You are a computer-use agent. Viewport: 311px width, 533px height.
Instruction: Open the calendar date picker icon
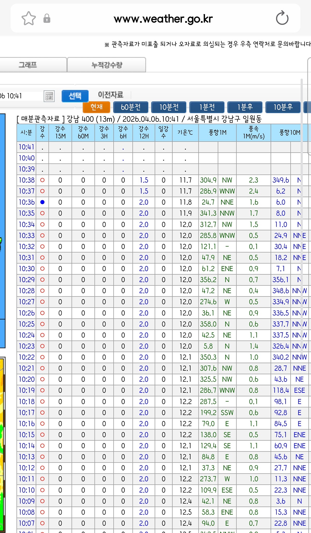[x=49, y=96]
